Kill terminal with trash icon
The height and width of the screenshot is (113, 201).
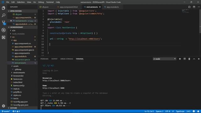[189, 59]
